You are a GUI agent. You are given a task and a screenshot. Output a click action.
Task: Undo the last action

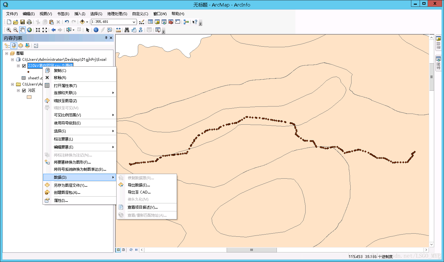(67, 22)
